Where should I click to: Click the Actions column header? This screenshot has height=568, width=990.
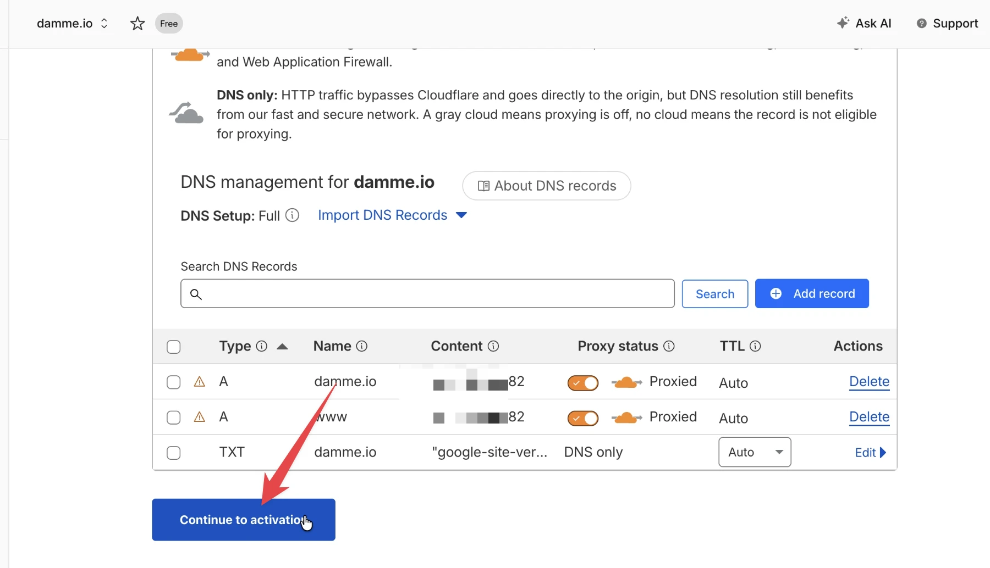[x=858, y=346]
